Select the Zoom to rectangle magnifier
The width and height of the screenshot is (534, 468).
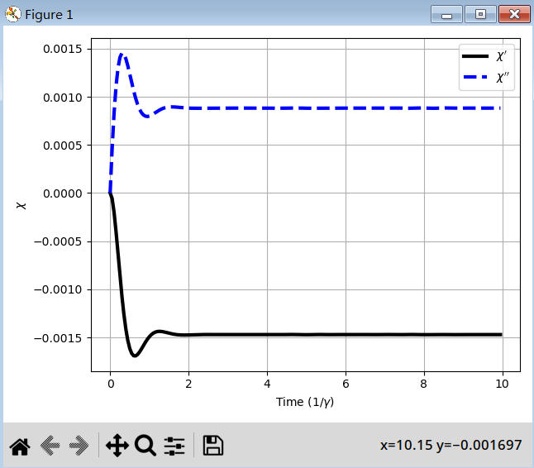tap(145, 447)
